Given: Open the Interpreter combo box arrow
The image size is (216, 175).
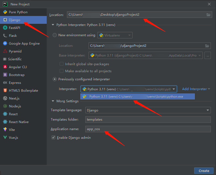Looking at the screenshot, I should coord(174,89).
